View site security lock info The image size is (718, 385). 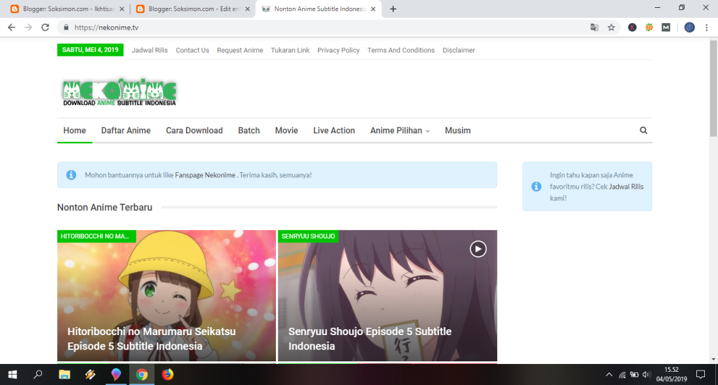[66, 28]
